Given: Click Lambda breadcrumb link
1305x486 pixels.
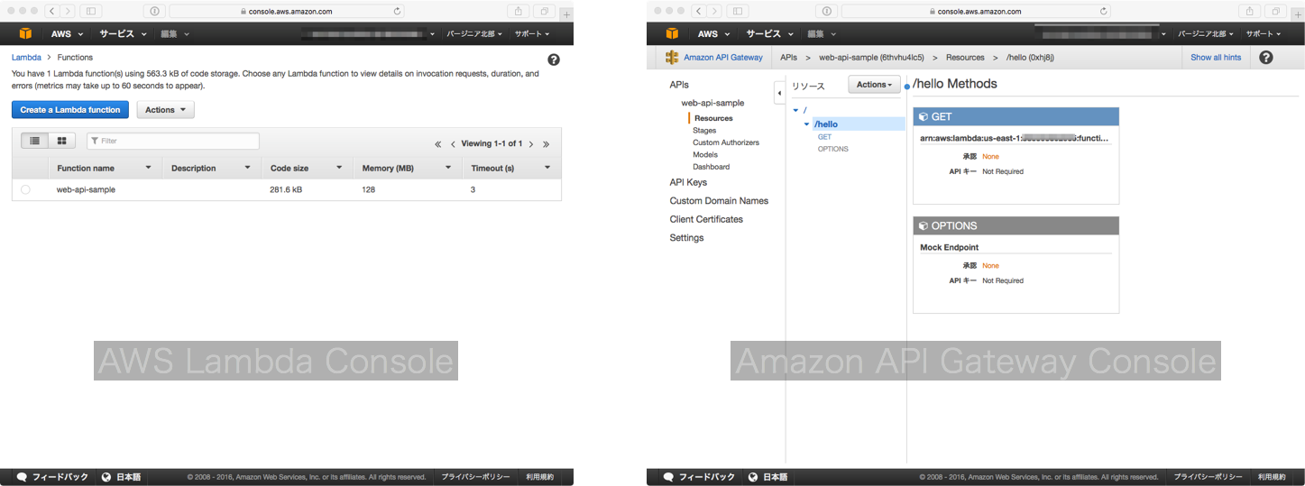Looking at the screenshot, I should point(26,57).
